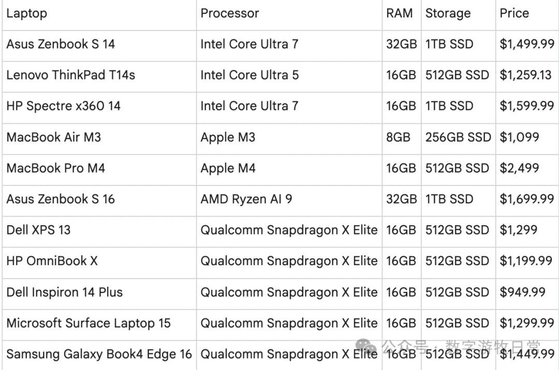Click the Price column header
This screenshot has height=370, width=559.
click(514, 13)
